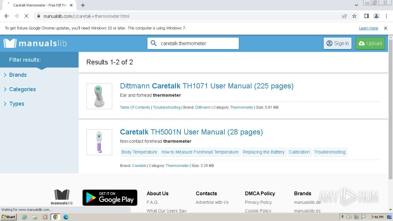Click Thermometer category link for TH1071
The image size is (393, 221).
tap(242, 107)
